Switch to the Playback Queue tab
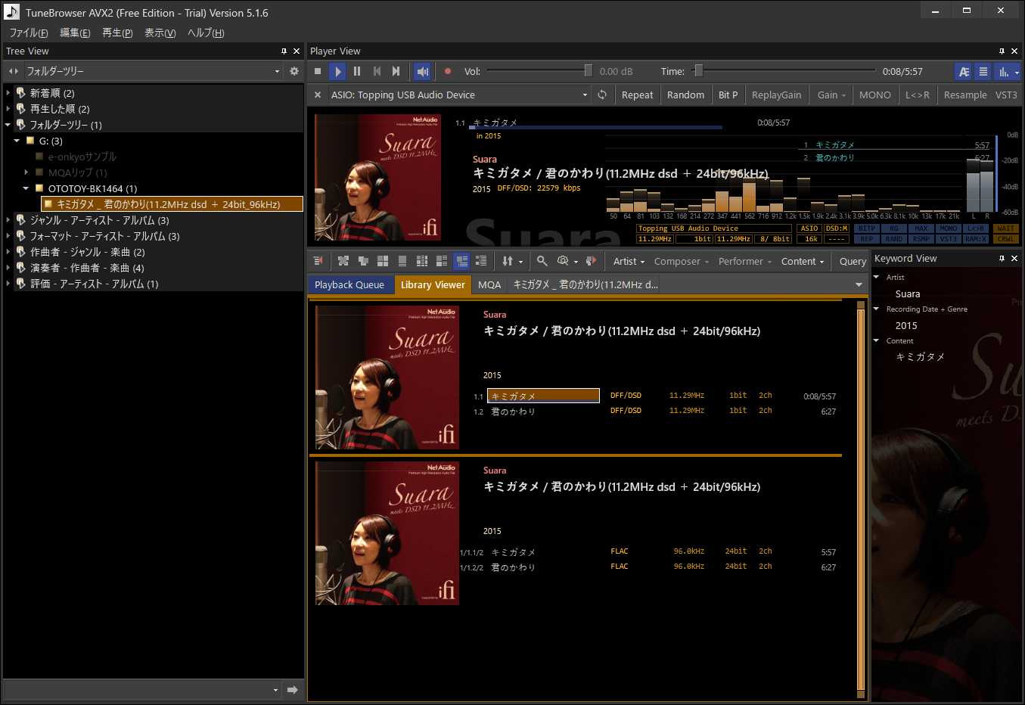The height and width of the screenshot is (705, 1025). (x=349, y=284)
